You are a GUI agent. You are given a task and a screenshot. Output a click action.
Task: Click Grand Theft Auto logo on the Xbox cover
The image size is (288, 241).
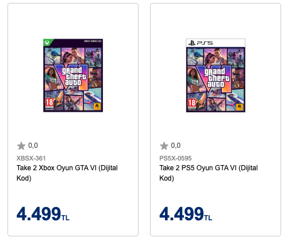click(73, 76)
